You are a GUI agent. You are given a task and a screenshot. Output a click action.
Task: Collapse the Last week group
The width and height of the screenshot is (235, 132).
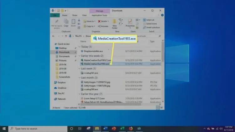(x=80, y=69)
